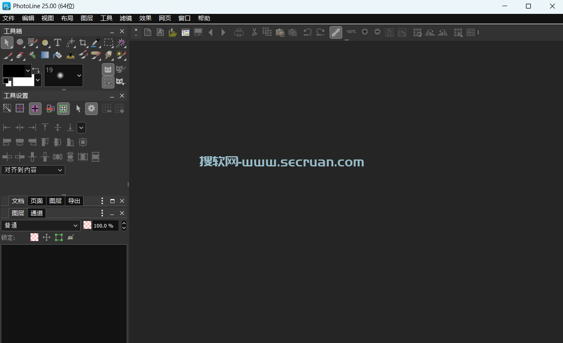
Task: Open the 对齐到内容 dropdown
Action: pyautogui.click(x=33, y=170)
